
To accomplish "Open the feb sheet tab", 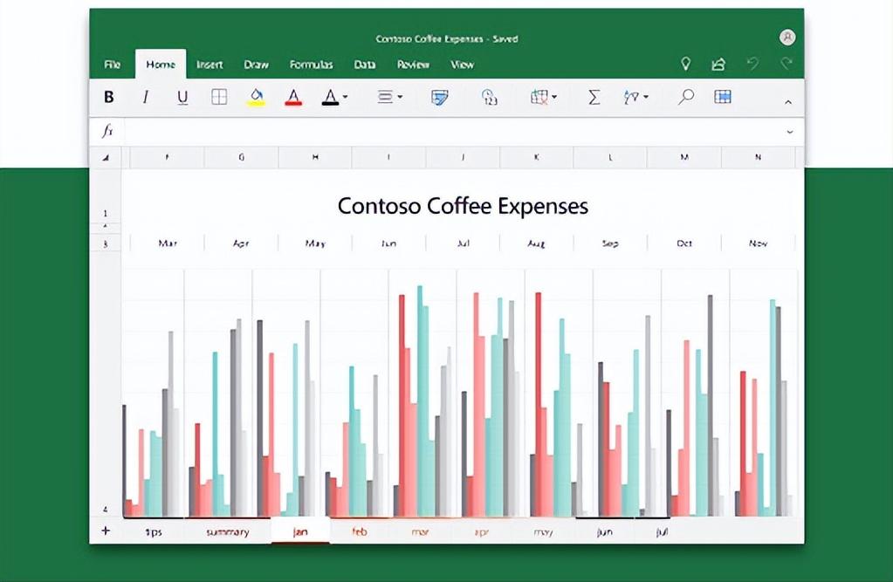I will [x=360, y=531].
